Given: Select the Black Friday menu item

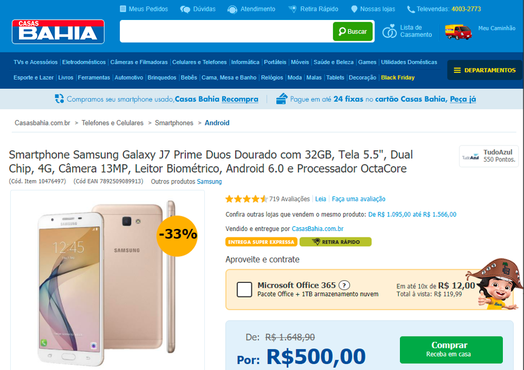Looking at the screenshot, I should tap(398, 77).
